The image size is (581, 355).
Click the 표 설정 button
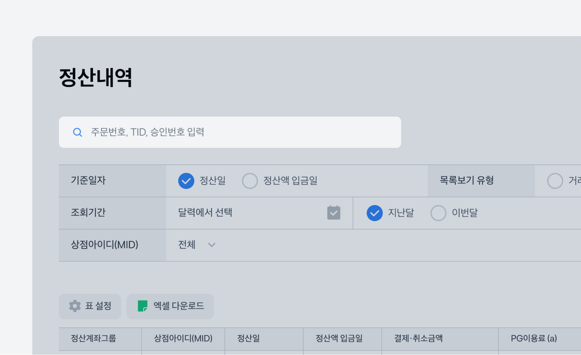90,306
